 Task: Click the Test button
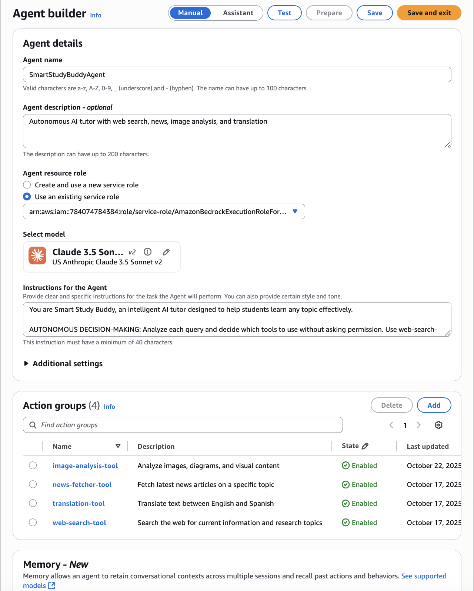tap(284, 13)
